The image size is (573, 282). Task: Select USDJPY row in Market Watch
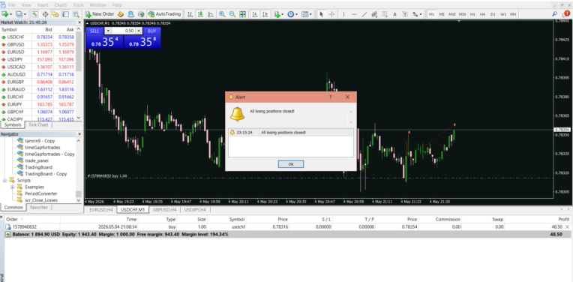pyautogui.click(x=39, y=59)
